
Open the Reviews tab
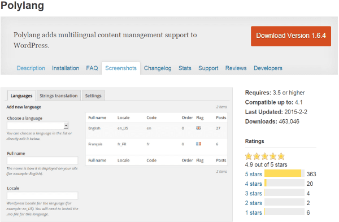[x=236, y=68]
